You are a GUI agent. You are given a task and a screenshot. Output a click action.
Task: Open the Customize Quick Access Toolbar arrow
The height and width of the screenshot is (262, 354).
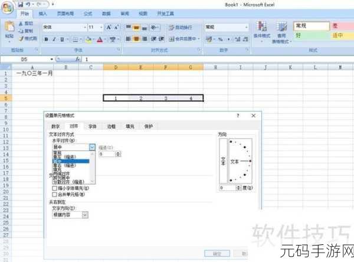pyautogui.click(x=53, y=4)
